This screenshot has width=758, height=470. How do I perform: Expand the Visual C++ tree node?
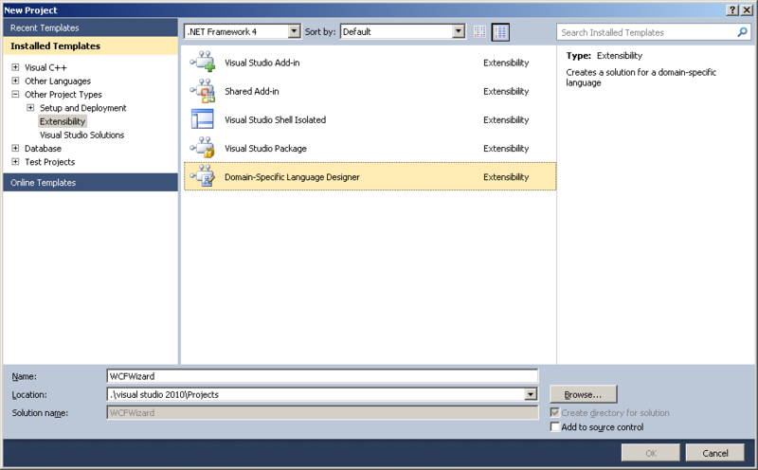[15, 67]
